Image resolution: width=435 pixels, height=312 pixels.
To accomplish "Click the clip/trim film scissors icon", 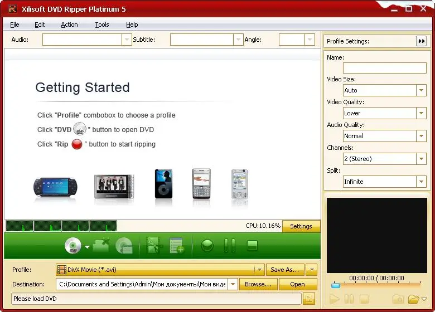I will tap(153, 245).
